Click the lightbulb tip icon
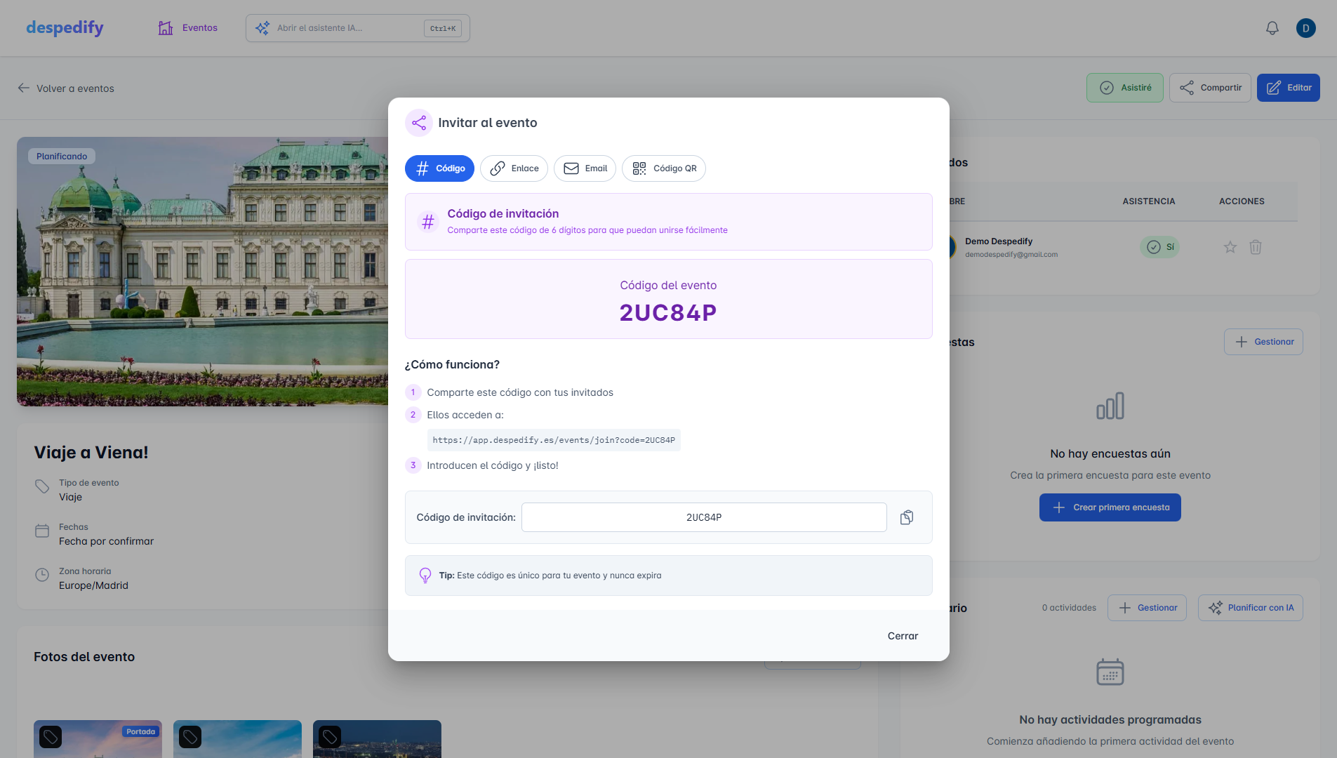The height and width of the screenshot is (758, 1337). [425, 576]
